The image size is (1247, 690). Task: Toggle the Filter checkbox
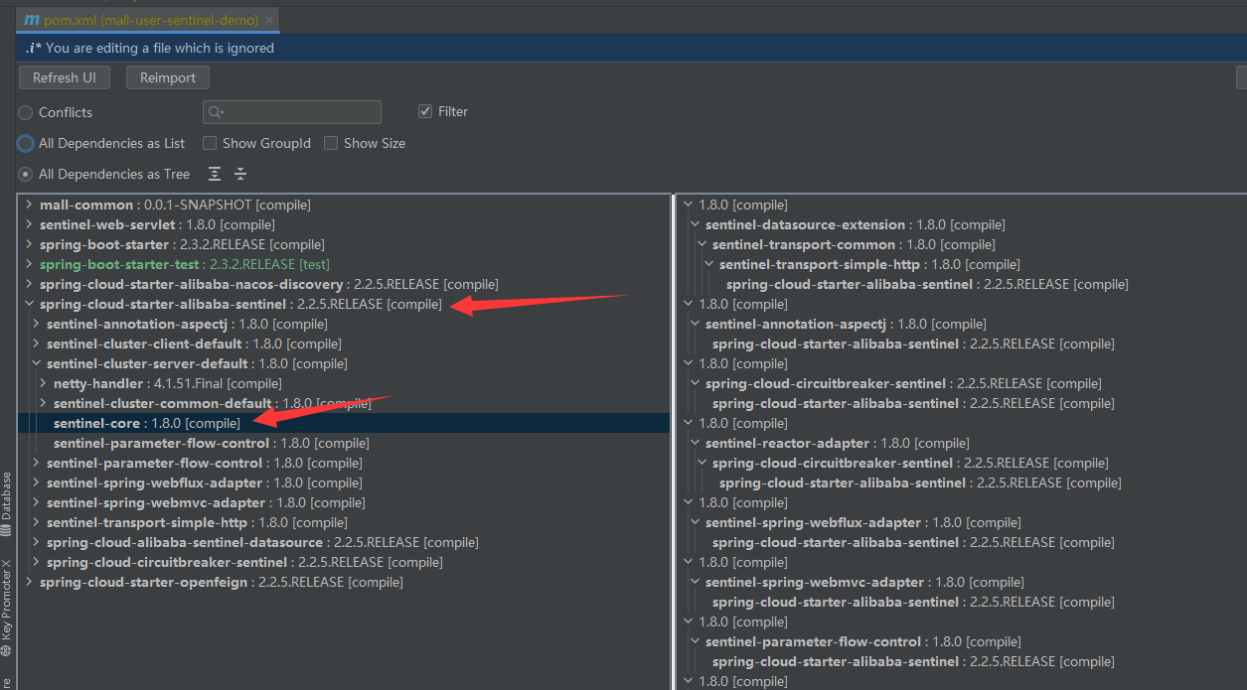pos(425,111)
